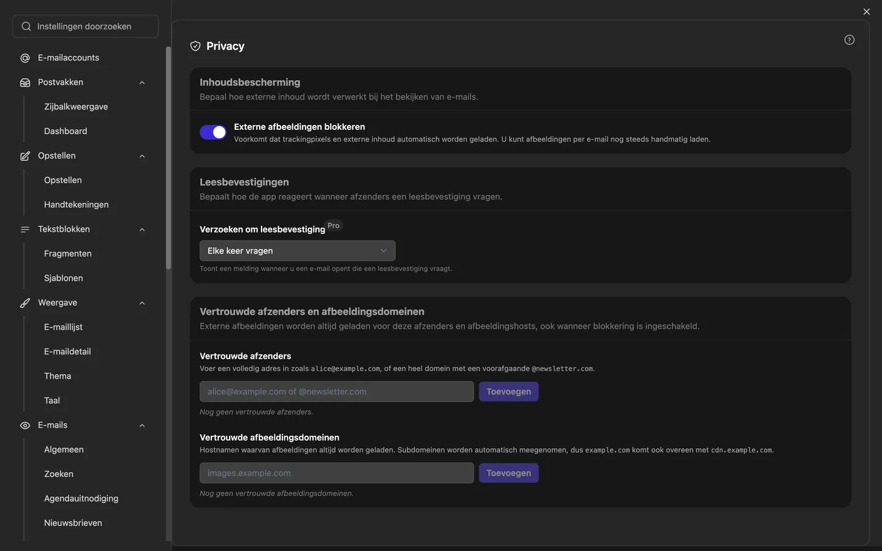This screenshot has width=882, height=551.
Task: Close the settings window with X
Action: pyautogui.click(x=867, y=12)
